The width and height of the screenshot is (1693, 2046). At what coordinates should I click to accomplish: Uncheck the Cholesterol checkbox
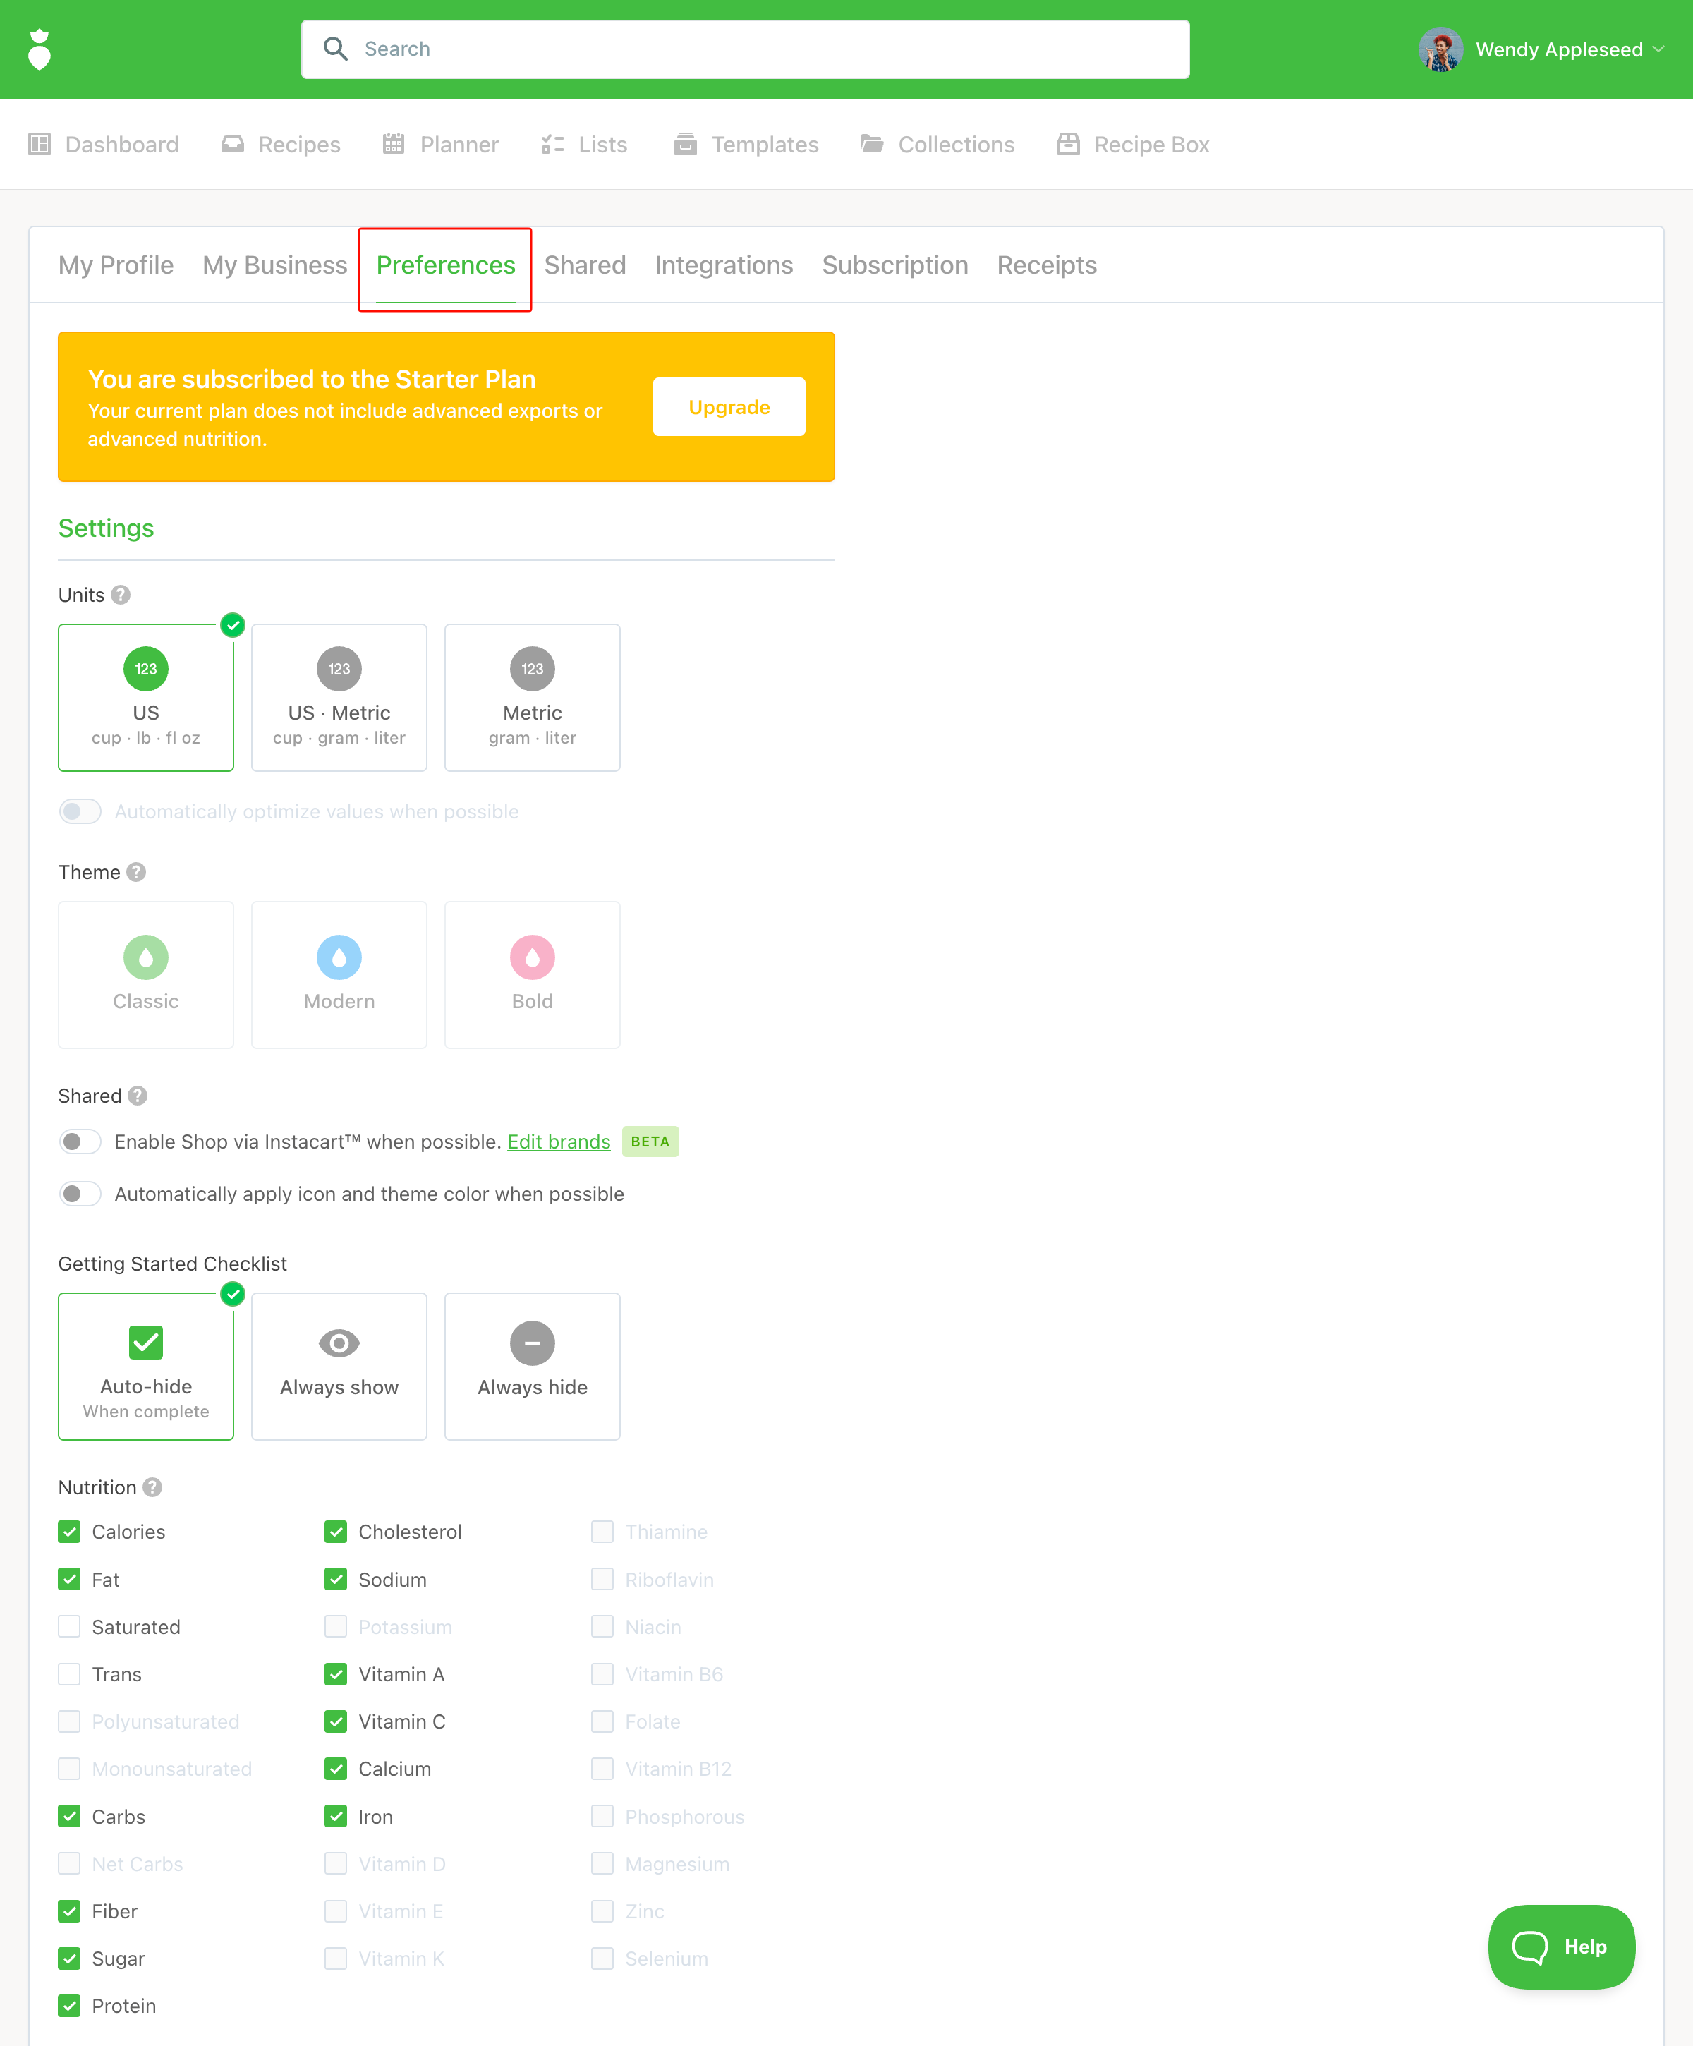coord(336,1532)
